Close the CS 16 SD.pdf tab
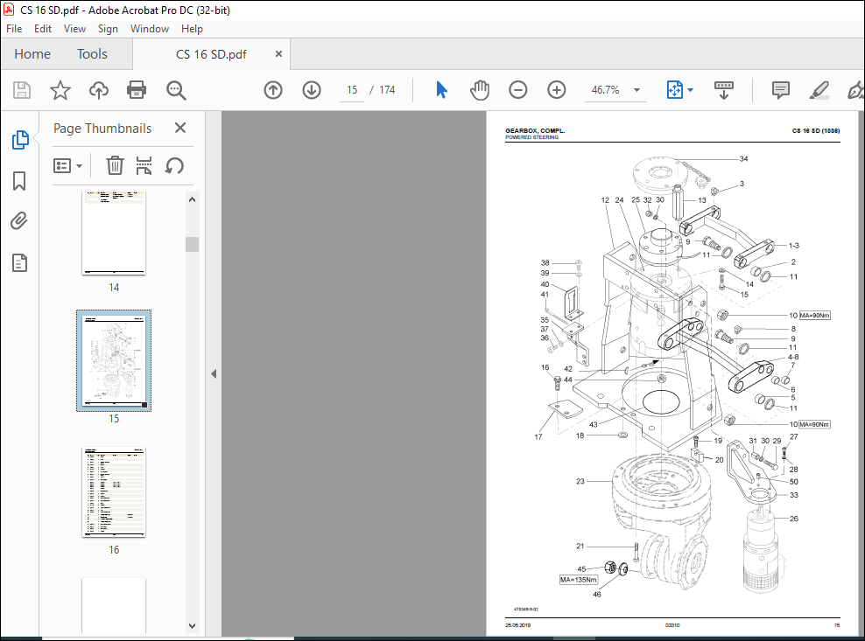The height and width of the screenshot is (641, 865). (278, 54)
